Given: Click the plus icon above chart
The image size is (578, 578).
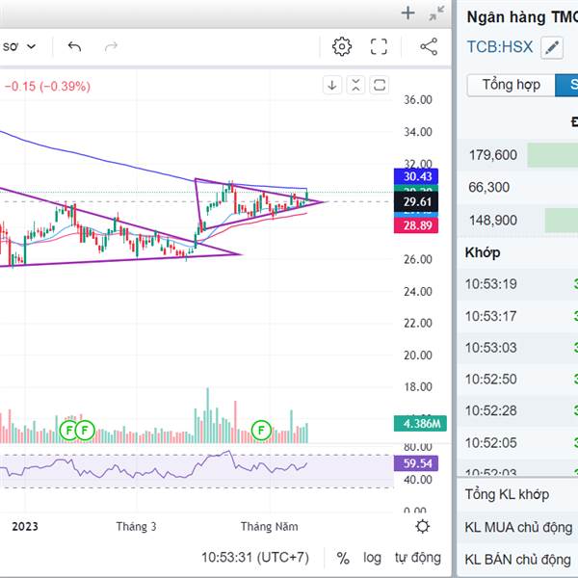Looking at the screenshot, I should [x=407, y=13].
